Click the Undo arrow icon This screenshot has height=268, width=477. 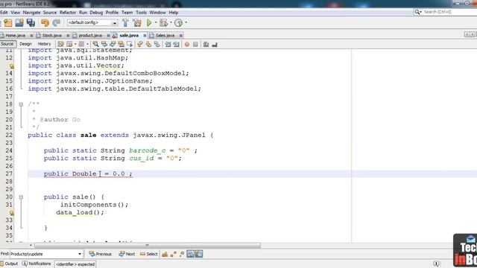pos(45,23)
